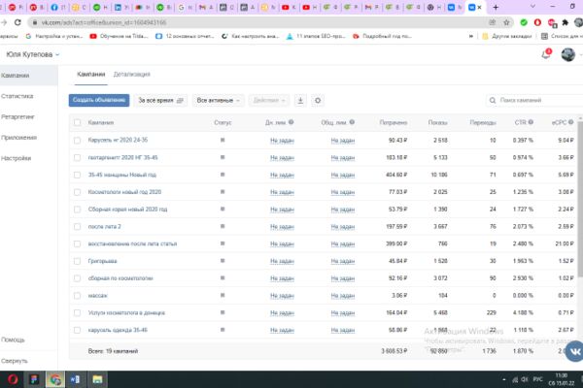Open Услуги косметолога в донецке campaign

tap(126, 313)
